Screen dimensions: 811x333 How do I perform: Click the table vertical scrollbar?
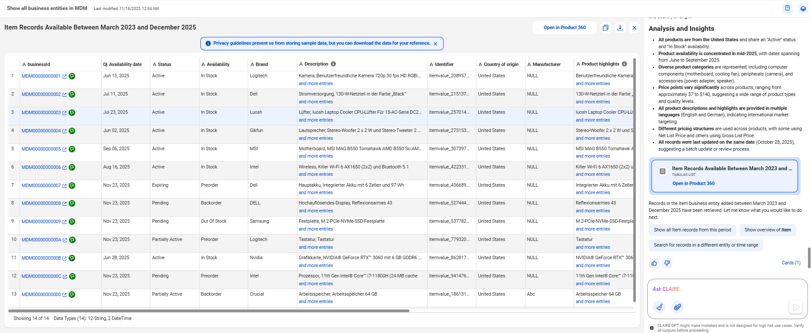tap(635, 180)
